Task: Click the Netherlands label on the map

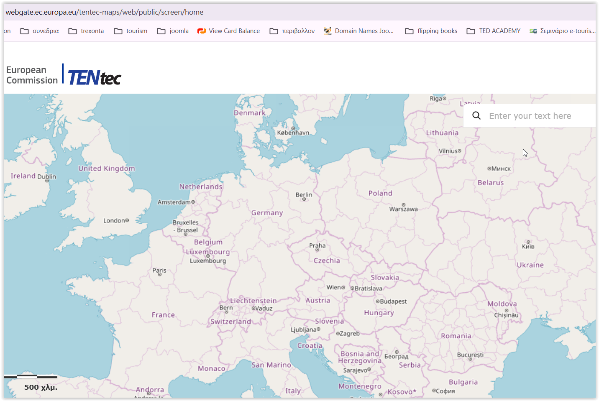Action: tap(201, 186)
